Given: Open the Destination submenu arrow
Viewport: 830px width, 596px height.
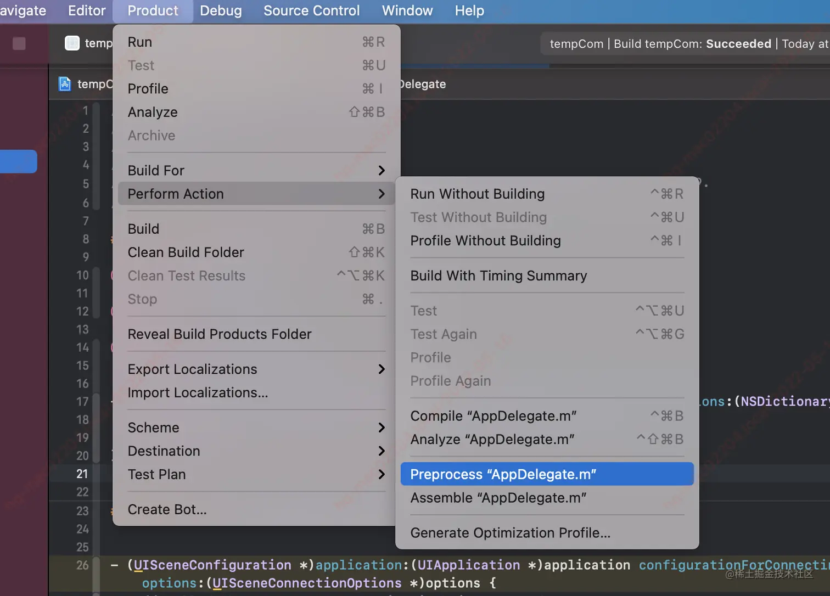Looking at the screenshot, I should pyautogui.click(x=381, y=451).
